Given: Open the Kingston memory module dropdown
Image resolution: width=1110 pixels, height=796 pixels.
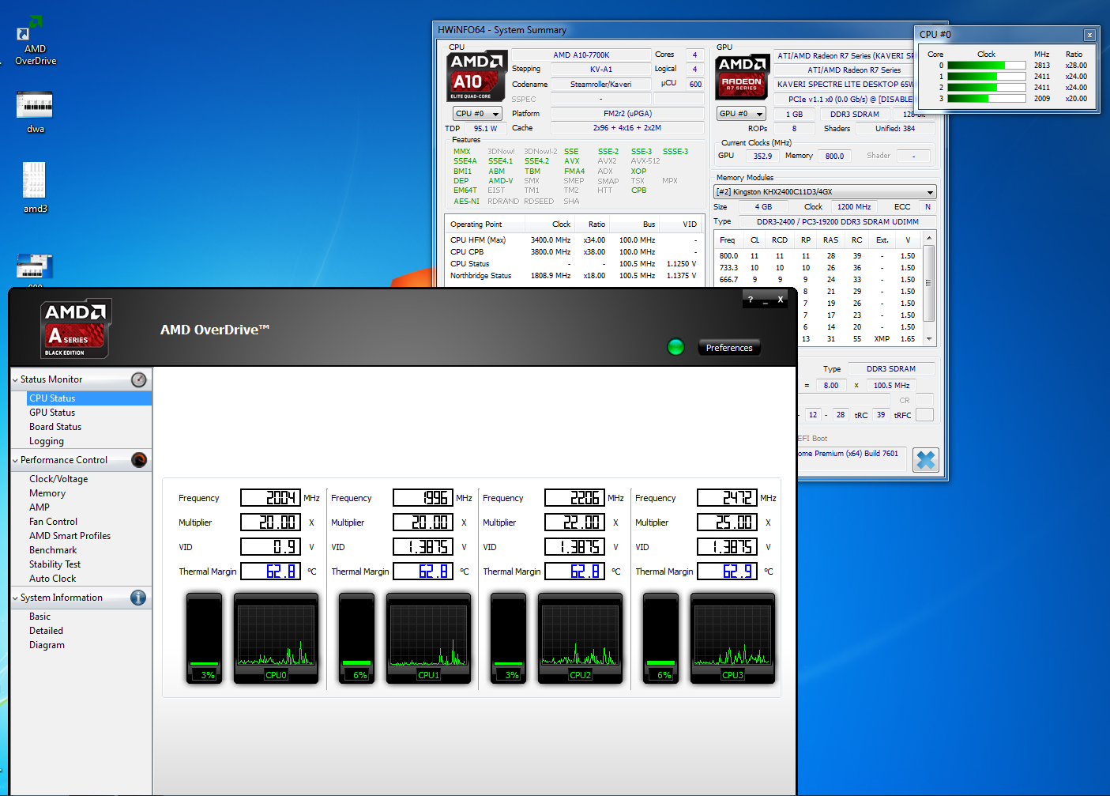Looking at the screenshot, I should pos(825,192).
